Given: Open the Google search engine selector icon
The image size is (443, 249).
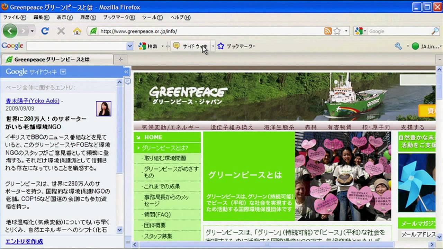Looking at the screenshot, I should click(360, 31).
